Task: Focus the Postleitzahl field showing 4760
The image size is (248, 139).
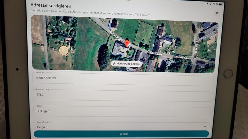Action: (122, 95)
